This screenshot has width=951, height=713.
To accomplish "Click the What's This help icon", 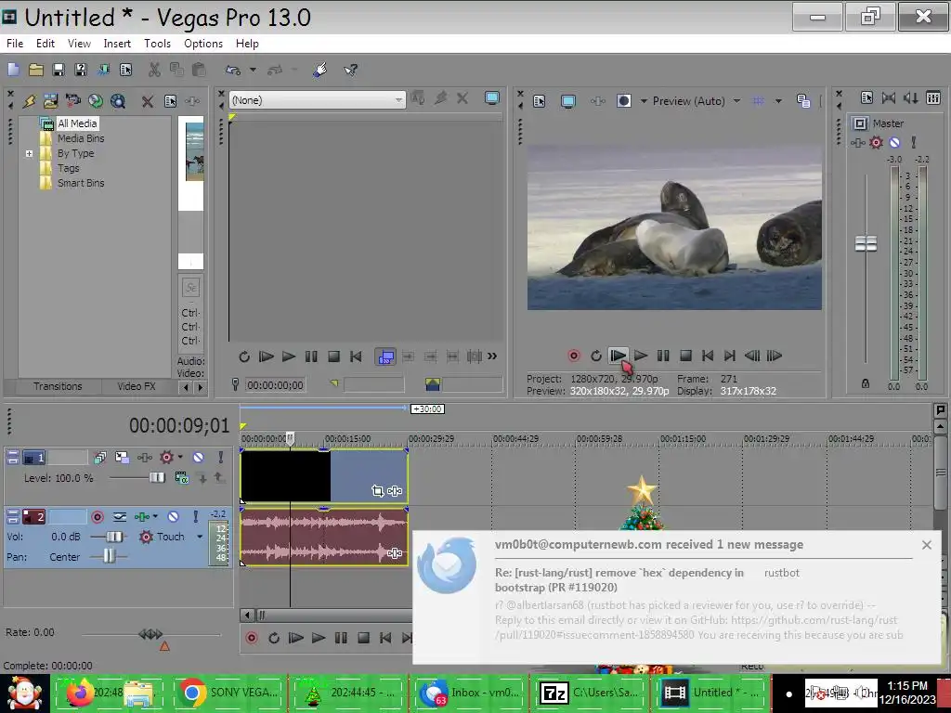I will pos(350,70).
